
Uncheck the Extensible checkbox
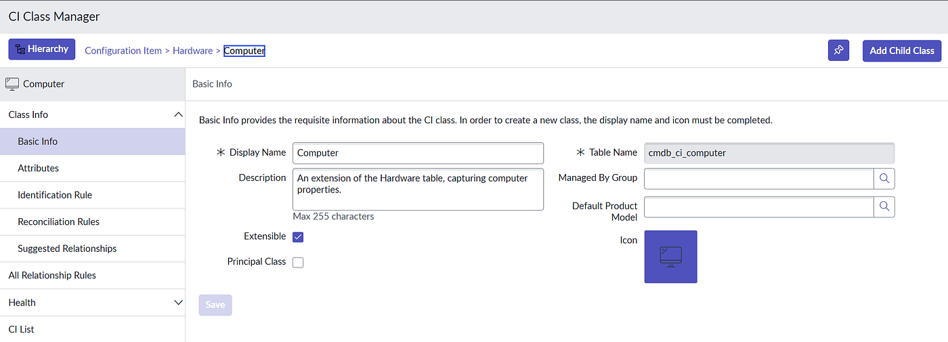pyautogui.click(x=298, y=237)
